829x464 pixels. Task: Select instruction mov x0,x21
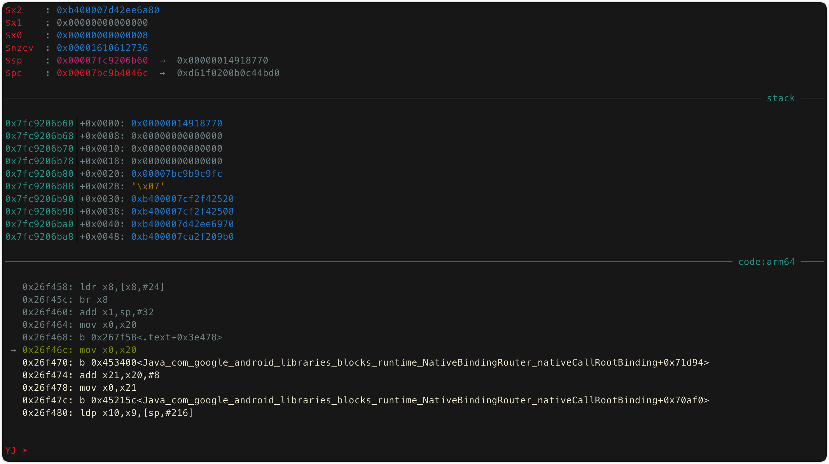click(x=108, y=388)
